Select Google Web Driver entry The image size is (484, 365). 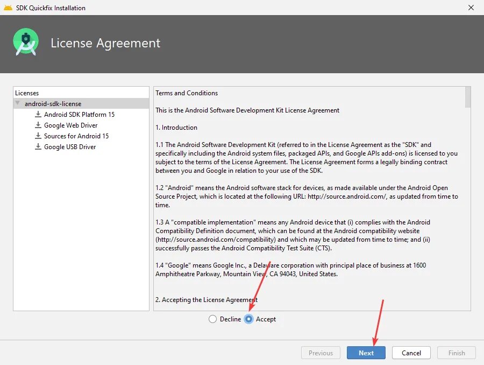click(x=70, y=125)
